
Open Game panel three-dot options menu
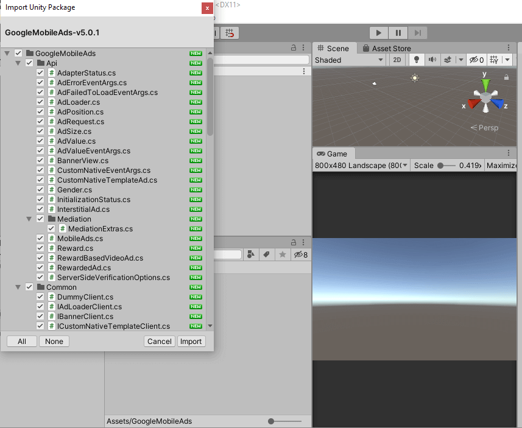tap(509, 153)
